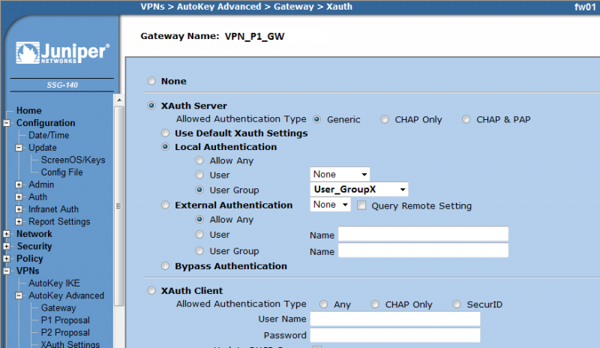This screenshot has height=348, width=600.
Task: Collapse the AutoKey Advanced tree node
Action: point(19,295)
